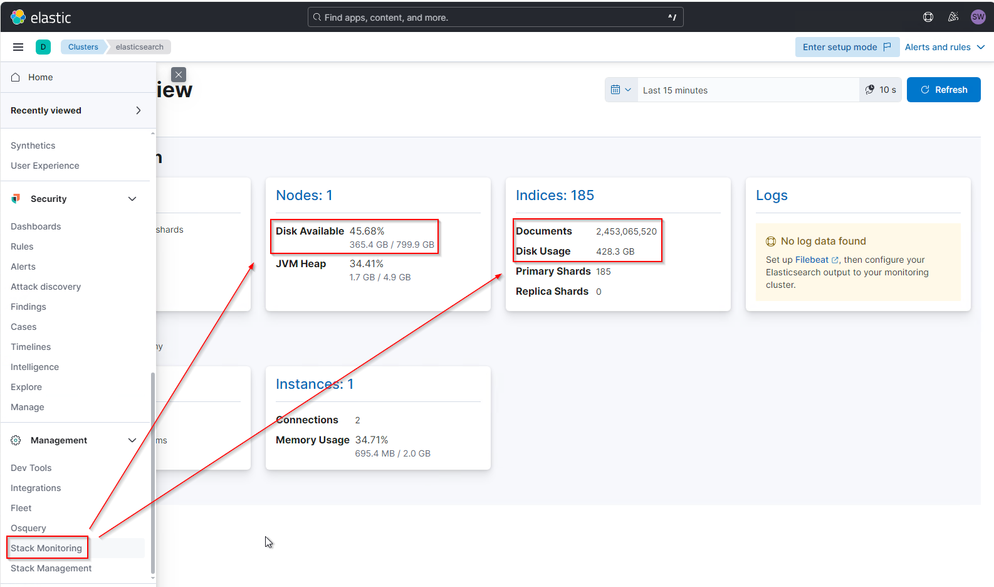Open the space selector D avatar
The width and height of the screenshot is (994, 587).
(x=43, y=47)
